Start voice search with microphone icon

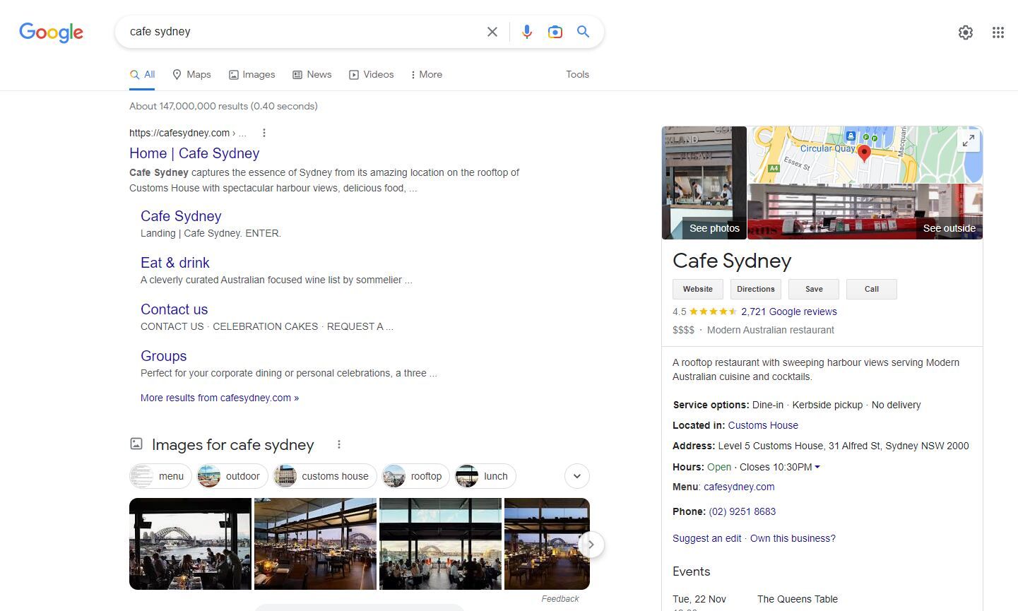point(526,32)
